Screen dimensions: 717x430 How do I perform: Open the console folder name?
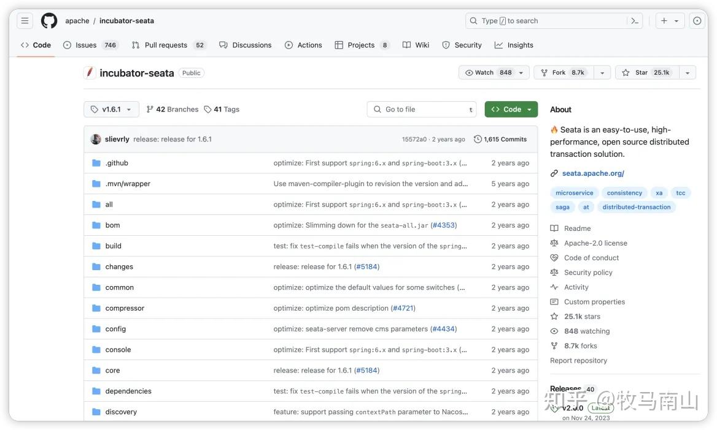coord(118,350)
